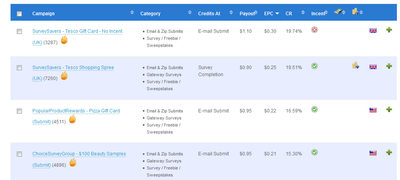Click the Incent column header label
This screenshot has height=180, width=400.
click(x=318, y=14)
